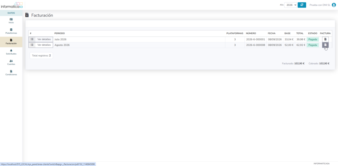
Task: Click the 62,92 € total value
Action: click(301, 45)
